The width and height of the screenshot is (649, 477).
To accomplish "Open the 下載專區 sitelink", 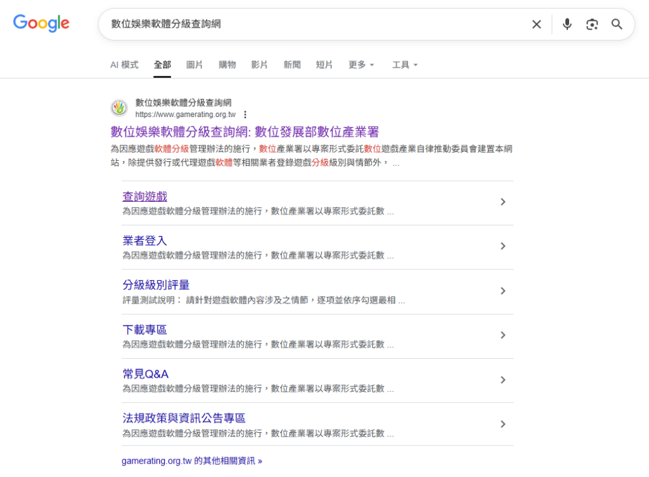I will 145,330.
